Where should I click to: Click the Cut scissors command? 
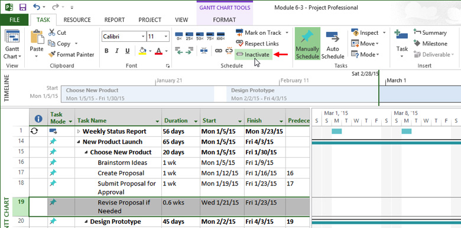[x=57, y=32]
